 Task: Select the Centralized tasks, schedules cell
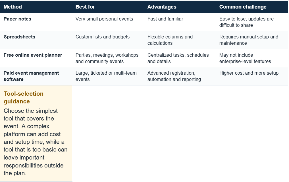(x=180, y=58)
